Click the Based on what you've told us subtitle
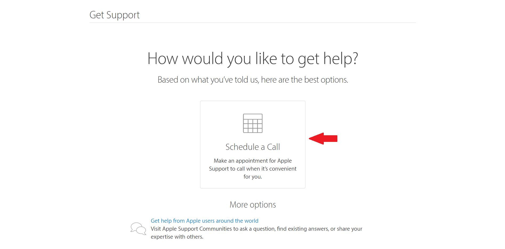505x249 pixels. (253, 80)
